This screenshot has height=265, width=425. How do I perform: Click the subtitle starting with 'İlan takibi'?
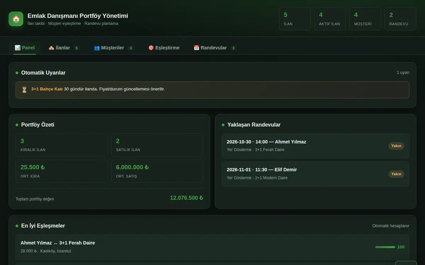click(73, 24)
